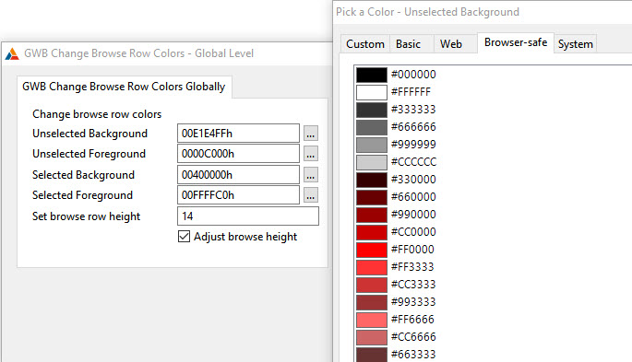Click the Unselected Foreground value field
This screenshot has height=362, width=632.
pyautogui.click(x=238, y=154)
